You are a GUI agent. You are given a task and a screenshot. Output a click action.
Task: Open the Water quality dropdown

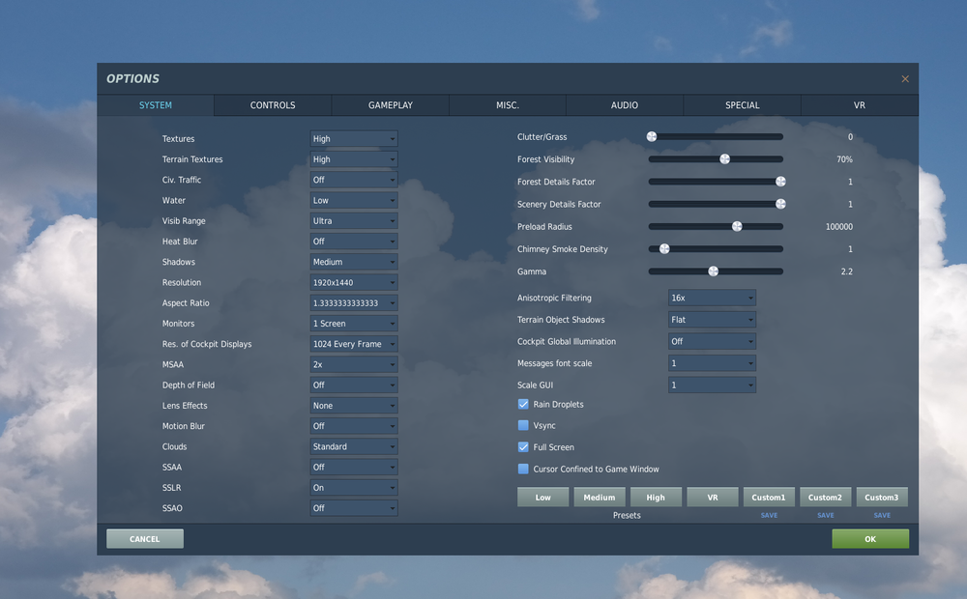(353, 200)
